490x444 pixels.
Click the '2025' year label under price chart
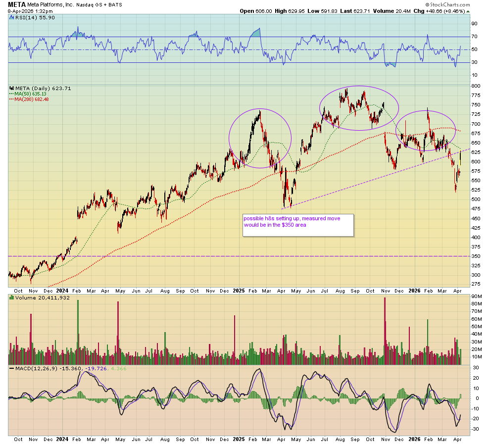coord(239,291)
